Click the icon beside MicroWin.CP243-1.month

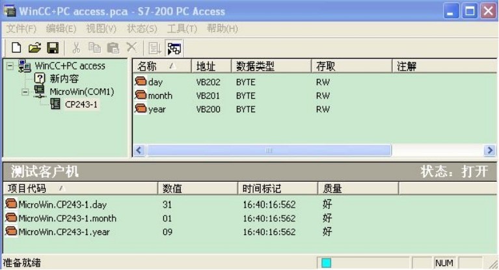point(11,217)
